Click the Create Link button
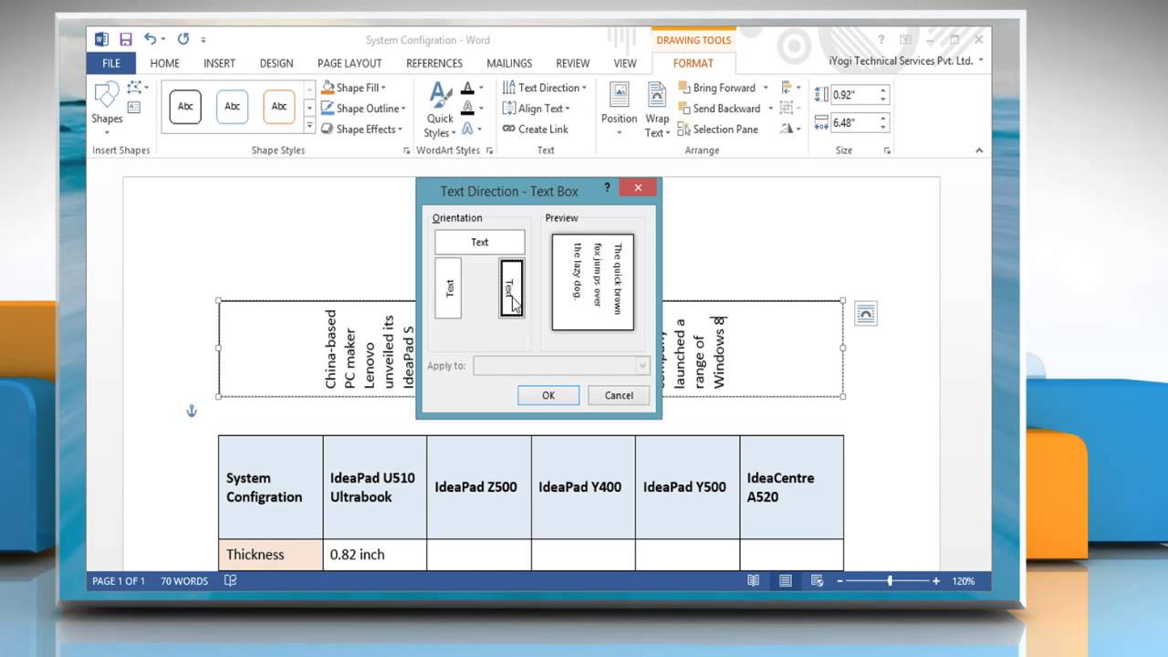This screenshot has width=1168, height=657. tap(536, 130)
